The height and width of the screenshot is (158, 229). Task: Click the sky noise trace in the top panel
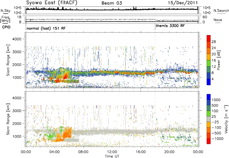(112, 10)
